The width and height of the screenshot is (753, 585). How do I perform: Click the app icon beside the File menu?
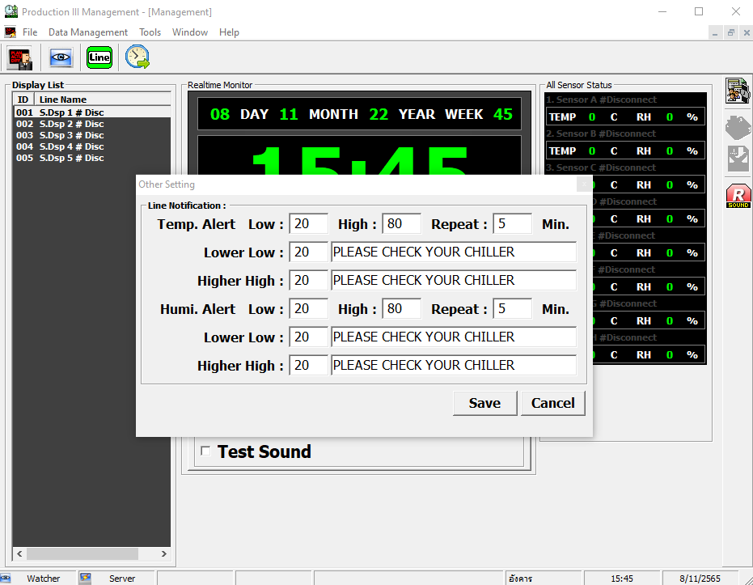pyautogui.click(x=10, y=32)
